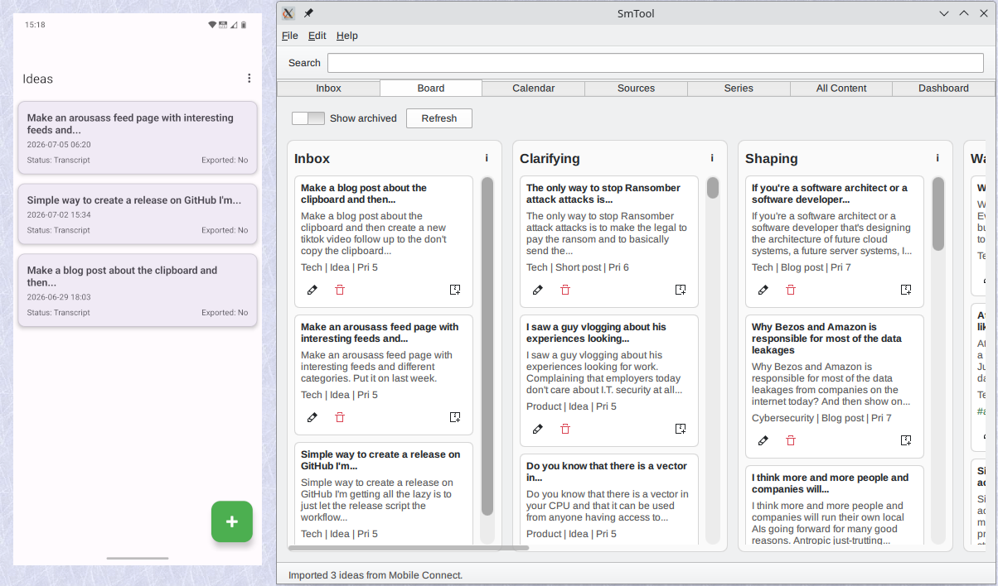Click the 'Tech | Blog post | Pri 7' label

(x=802, y=267)
